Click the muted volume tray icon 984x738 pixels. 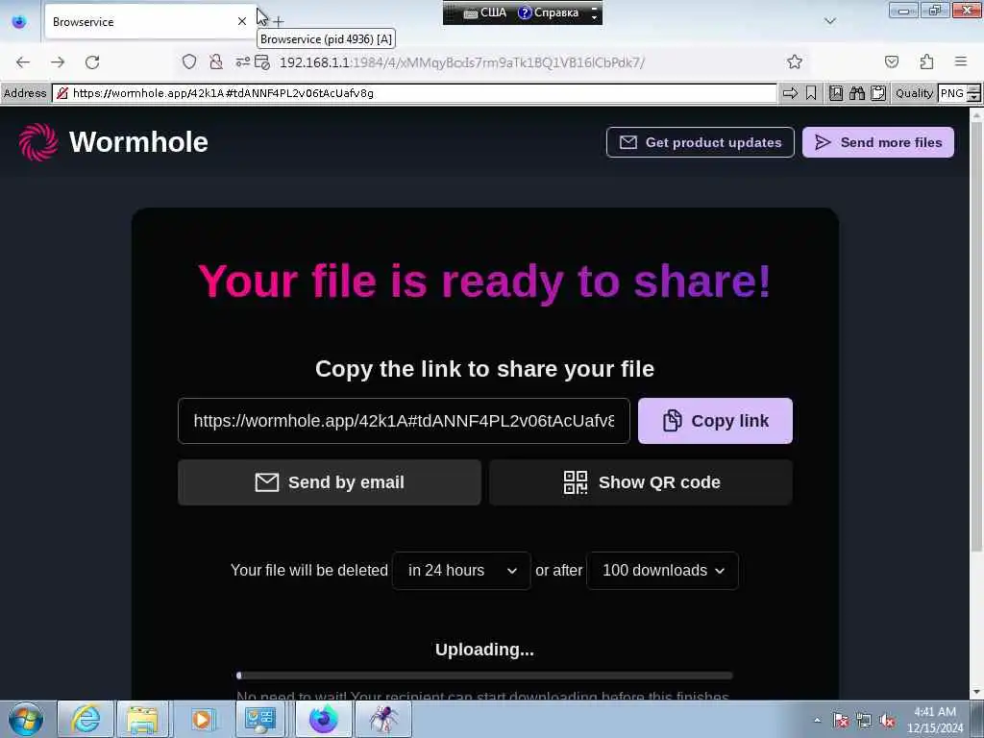pos(887,721)
